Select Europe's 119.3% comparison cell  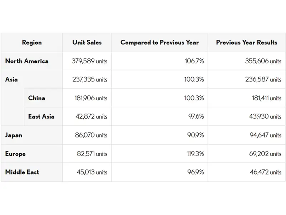pos(194,154)
